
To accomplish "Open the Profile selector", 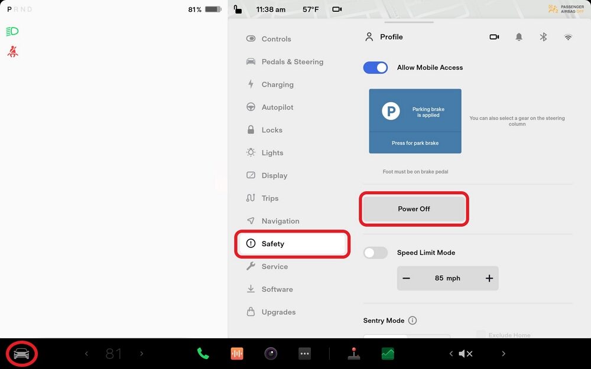I will click(x=384, y=37).
